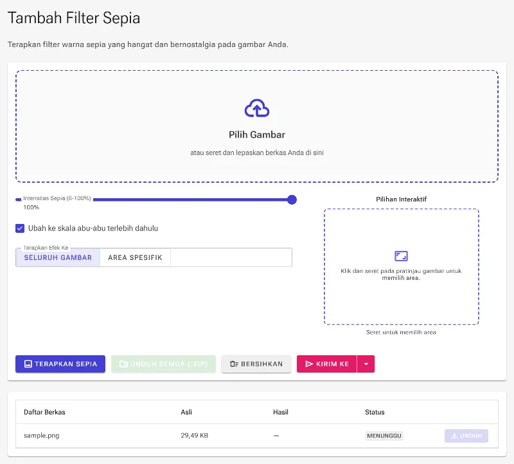Apply sepia with Terapkan Sepia button
This screenshot has height=464, width=514.
click(x=60, y=364)
